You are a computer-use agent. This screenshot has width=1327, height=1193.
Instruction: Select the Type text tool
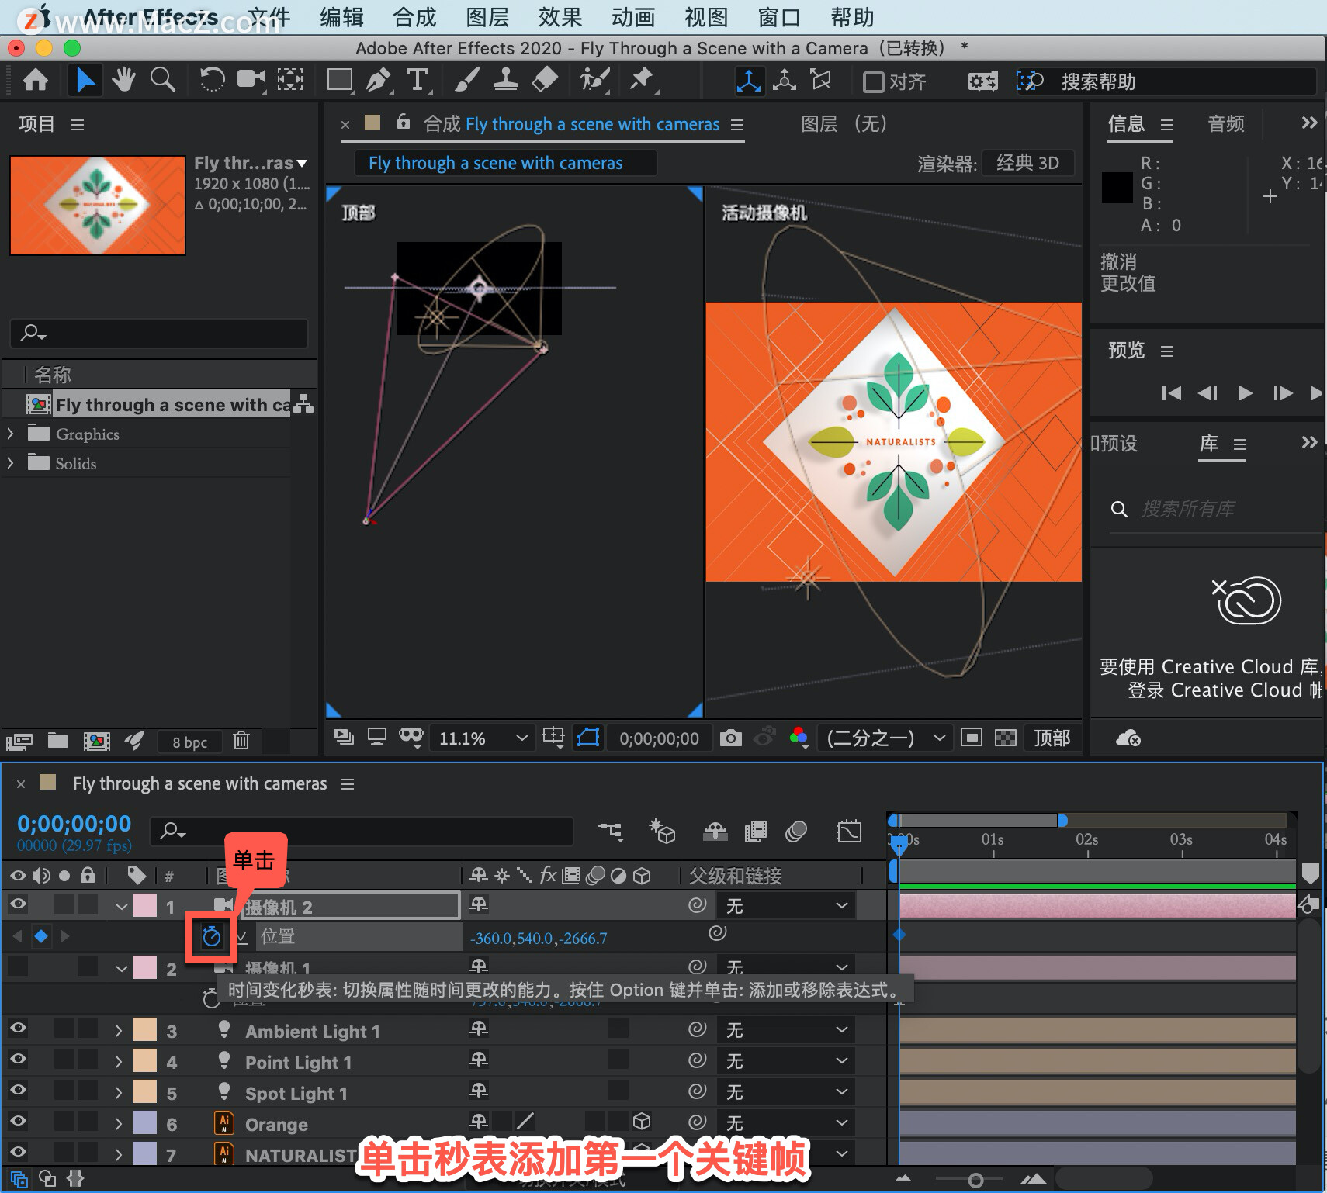pyautogui.click(x=418, y=80)
